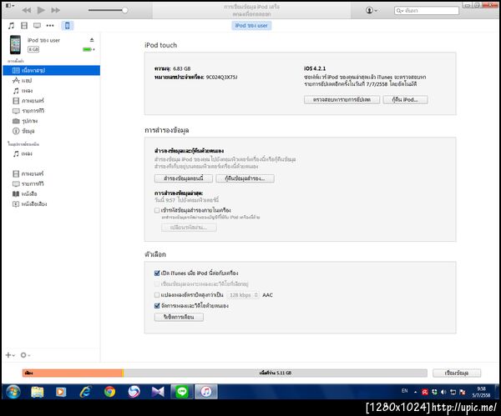Screen dimensions: 501x416
Task: Show hidden tray icons arrow
Action: pyautogui.click(x=415, y=392)
